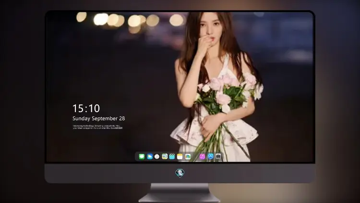Open the Maps app in the dock
This screenshot has width=360, height=203.
pyautogui.click(x=165, y=157)
